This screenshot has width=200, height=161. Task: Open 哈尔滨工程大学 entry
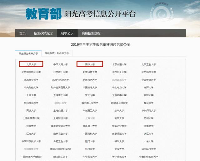[x=119, y=103]
